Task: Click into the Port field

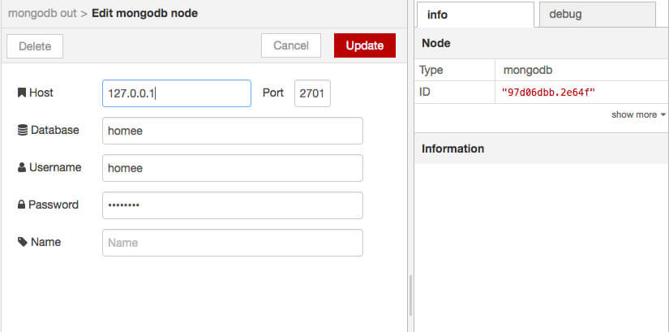Action: click(312, 93)
